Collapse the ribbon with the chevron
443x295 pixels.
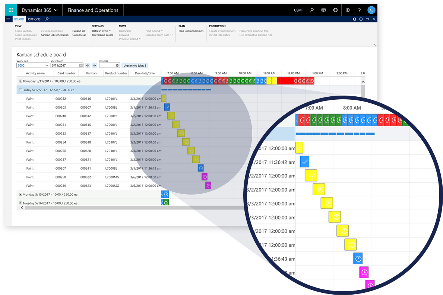[374, 45]
